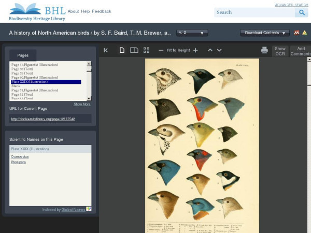The width and height of the screenshot is (311, 233).
Task: Open the book title link
Action: [x=90, y=33]
